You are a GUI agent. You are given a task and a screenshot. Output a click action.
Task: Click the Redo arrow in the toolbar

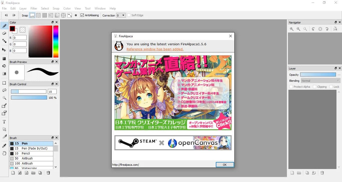(14, 15)
